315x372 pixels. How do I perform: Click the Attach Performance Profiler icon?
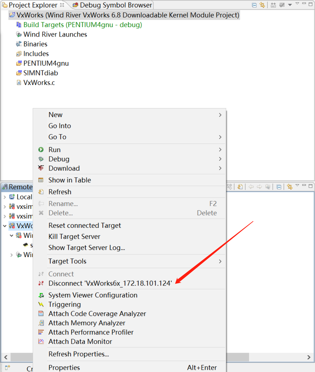point(41,332)
